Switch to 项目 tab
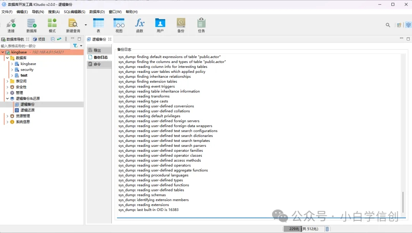This screenshot has width=412, height=233. tap(39, 39)
